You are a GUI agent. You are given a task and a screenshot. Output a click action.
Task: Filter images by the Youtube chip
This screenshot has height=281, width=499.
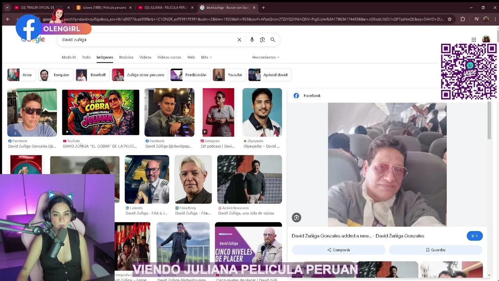tap(229, 75)
